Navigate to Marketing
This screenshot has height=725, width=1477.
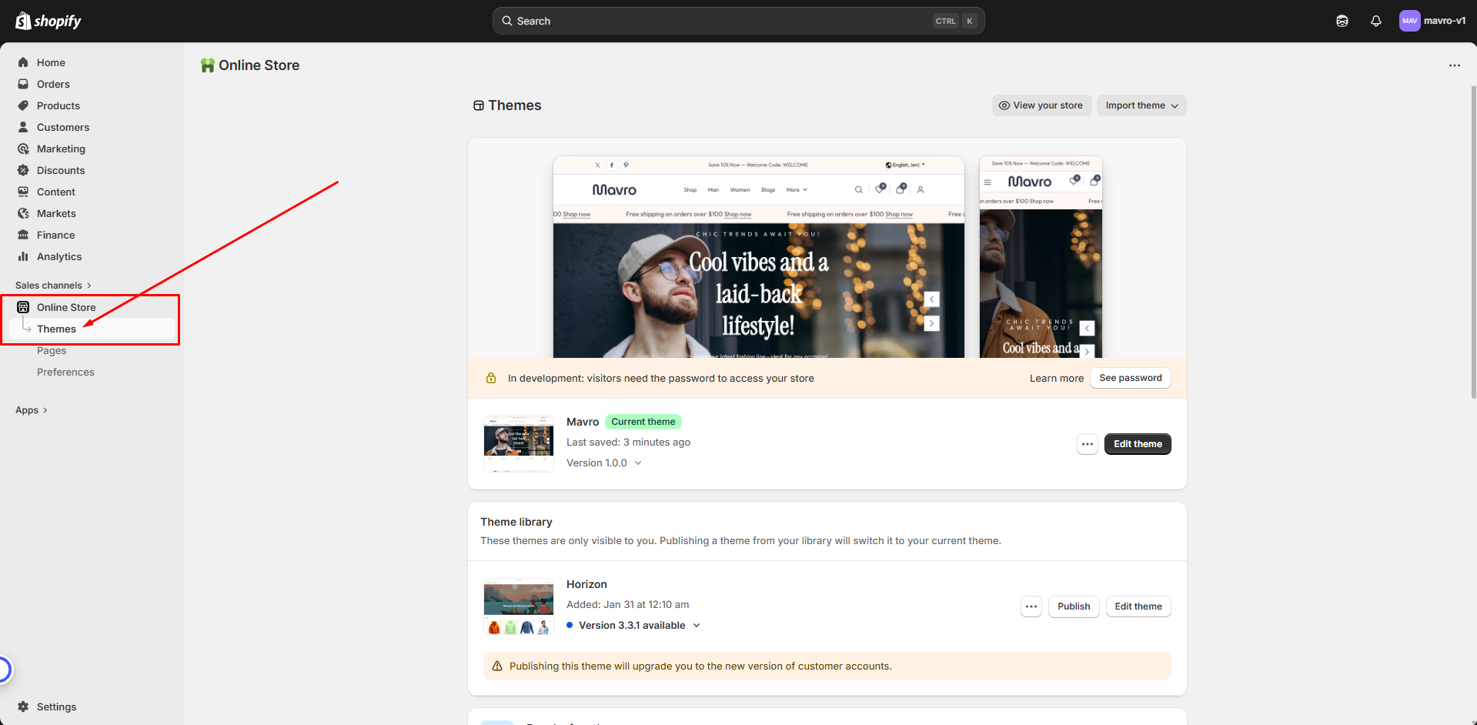62,149
